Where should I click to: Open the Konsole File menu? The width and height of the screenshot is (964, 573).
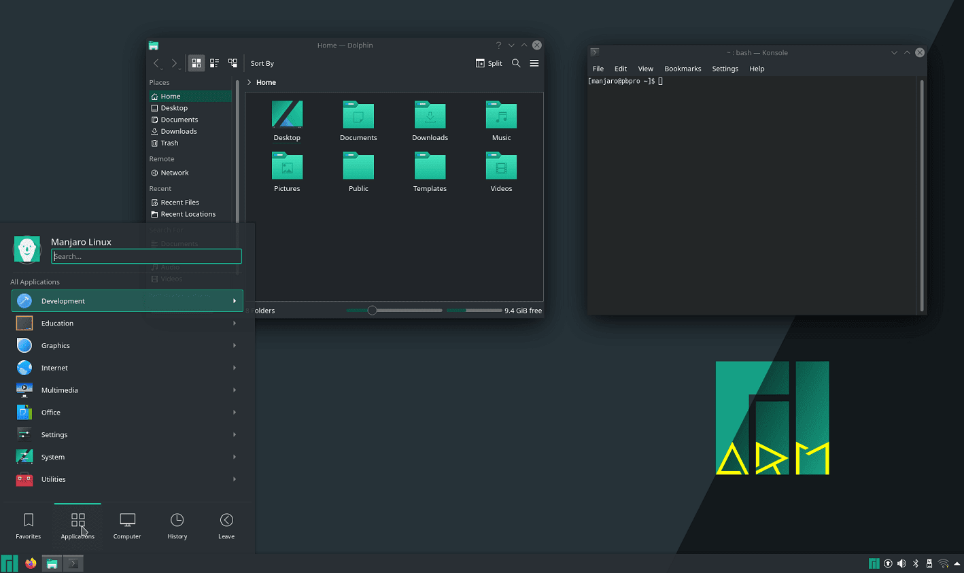coord(598,69)
